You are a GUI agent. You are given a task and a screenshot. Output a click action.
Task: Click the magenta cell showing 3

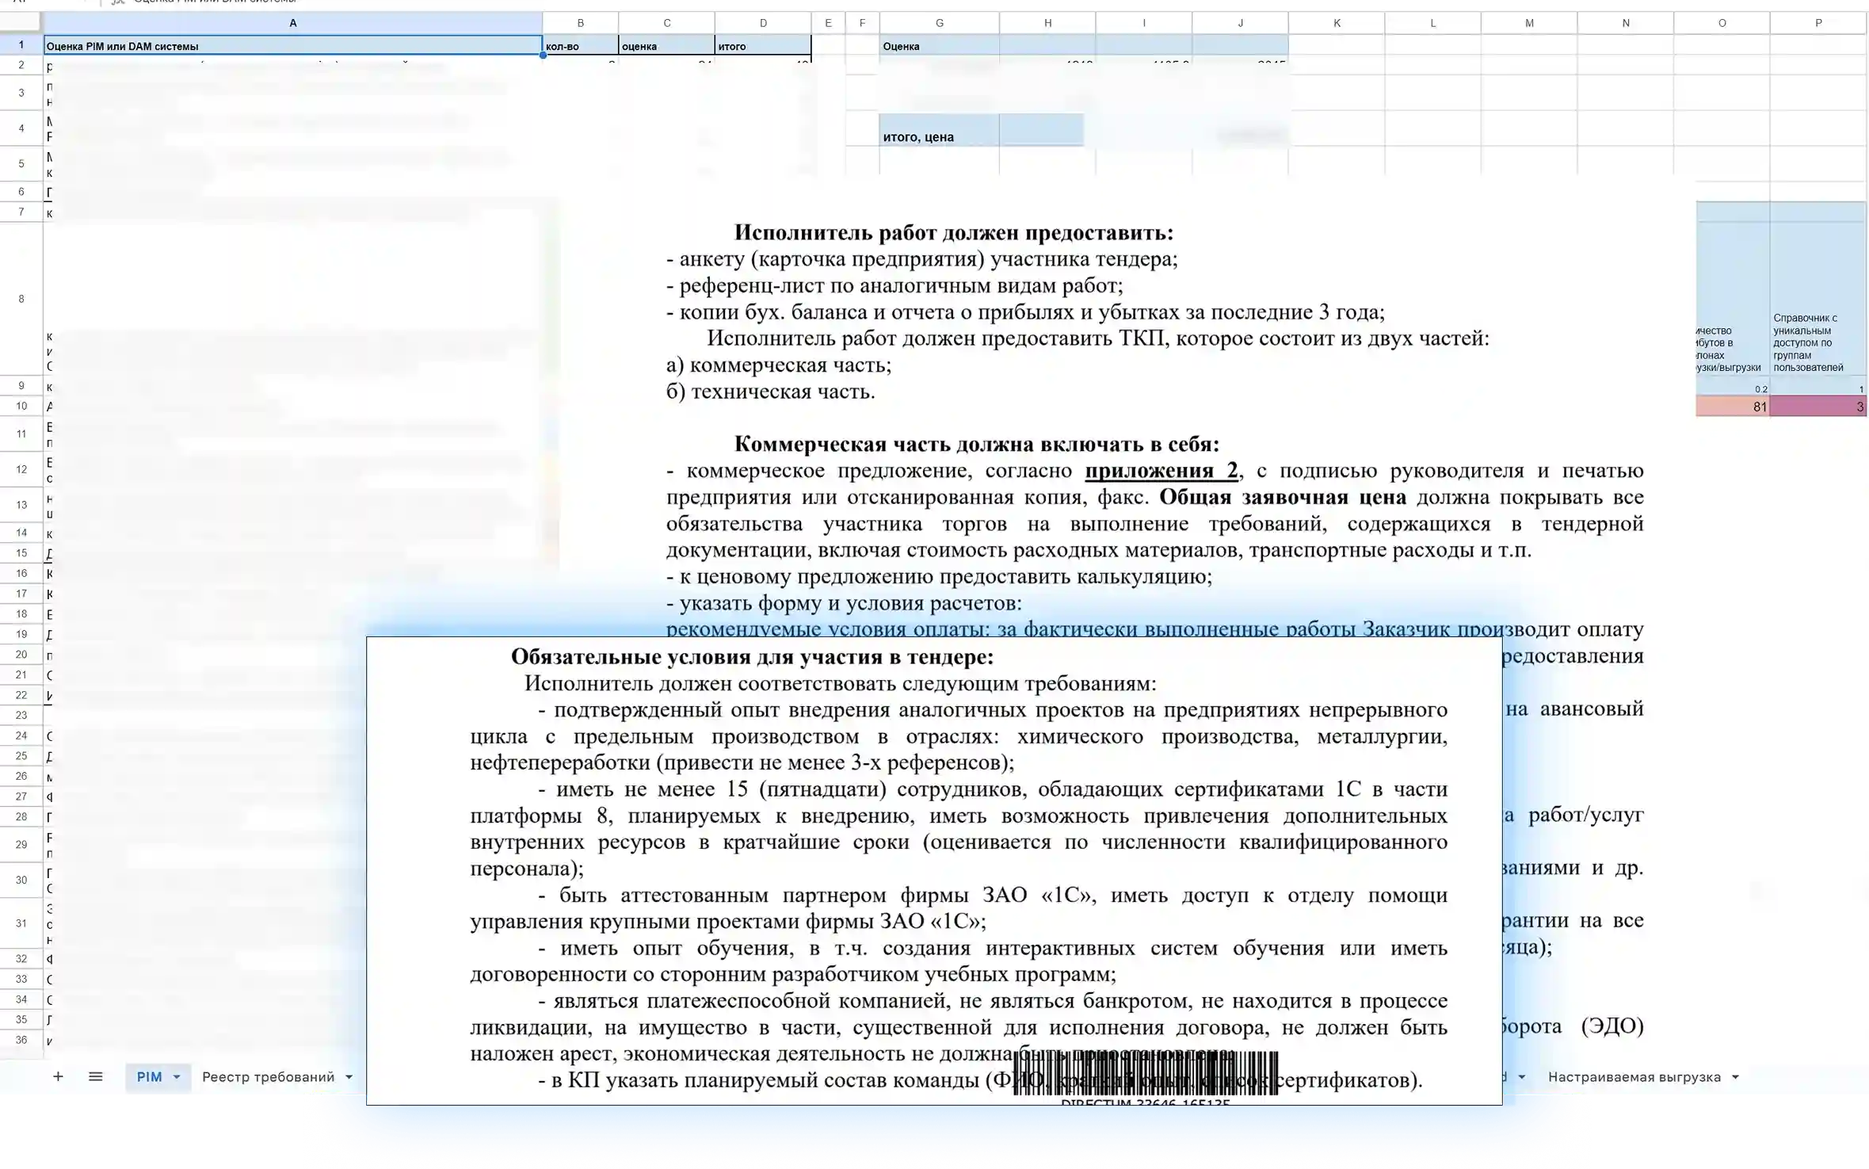click(1818, 407)
